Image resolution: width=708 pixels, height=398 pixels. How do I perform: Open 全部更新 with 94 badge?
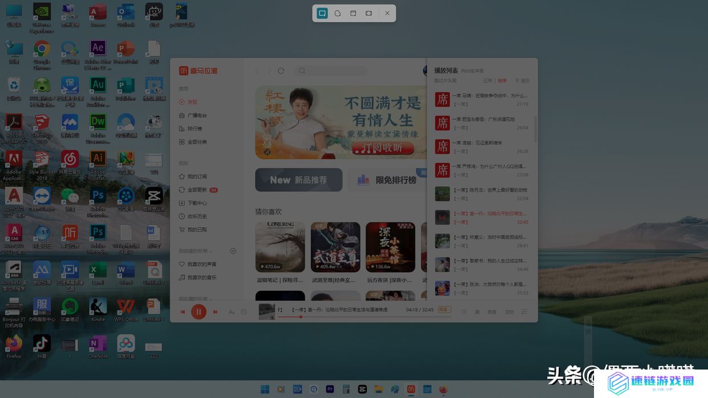[x=198, y=190]
